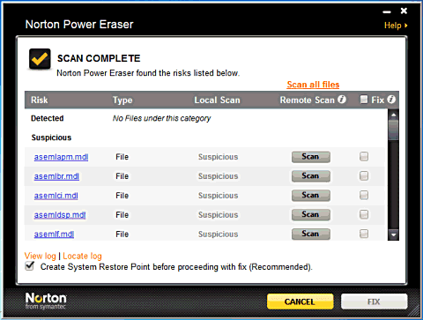
Task: Open the asemlf.mdl file link
Action: 54,234
